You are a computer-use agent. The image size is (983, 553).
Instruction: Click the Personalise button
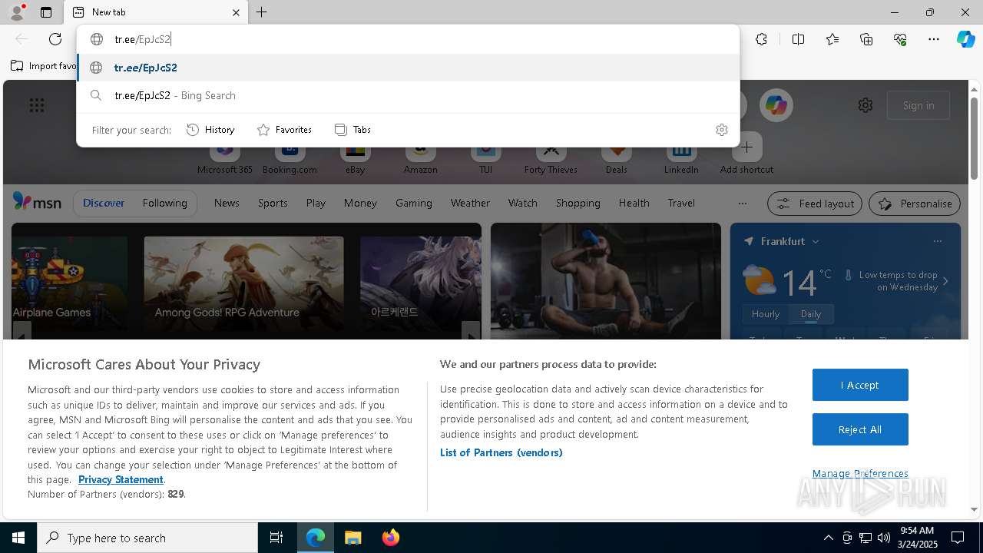(x=915, y=204)
